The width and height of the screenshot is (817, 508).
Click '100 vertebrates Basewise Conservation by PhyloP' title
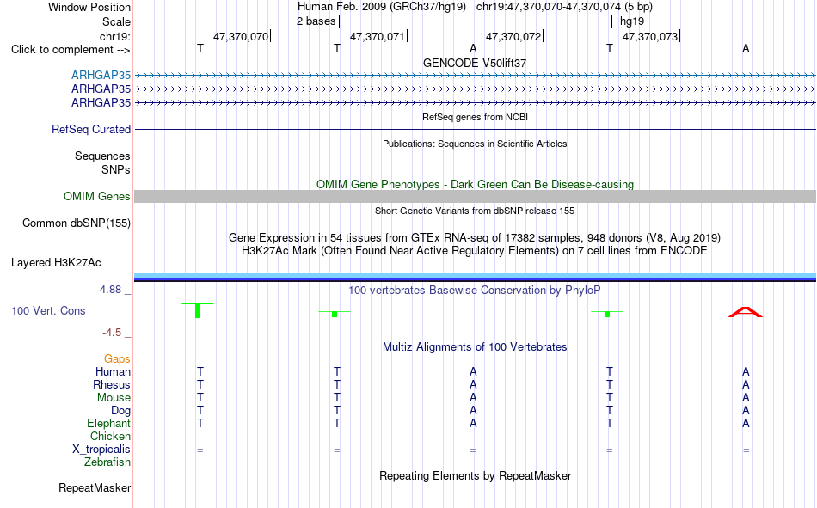[x=475, y=291]
